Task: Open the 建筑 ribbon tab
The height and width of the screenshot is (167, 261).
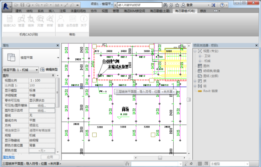Action: pos(18,11)
